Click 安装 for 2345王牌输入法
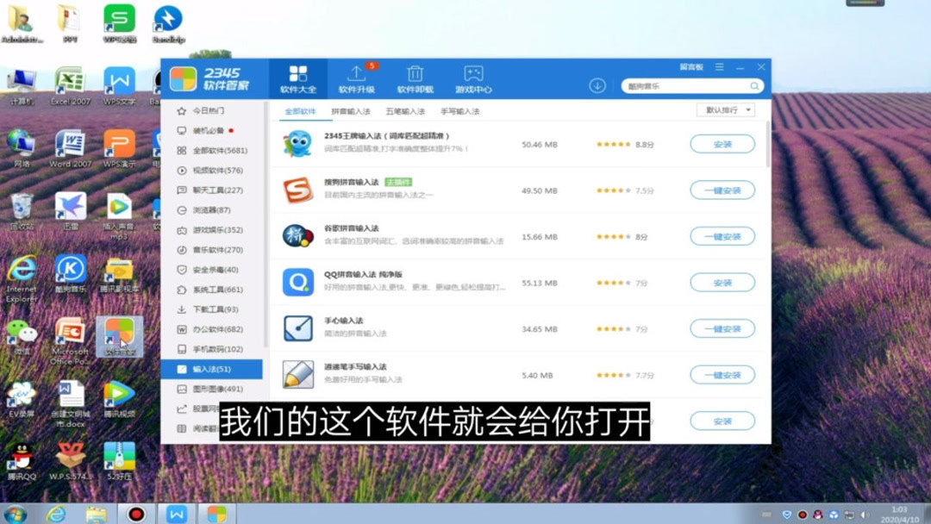The height and width of the screenshot is (524, 931). [722, 144]
